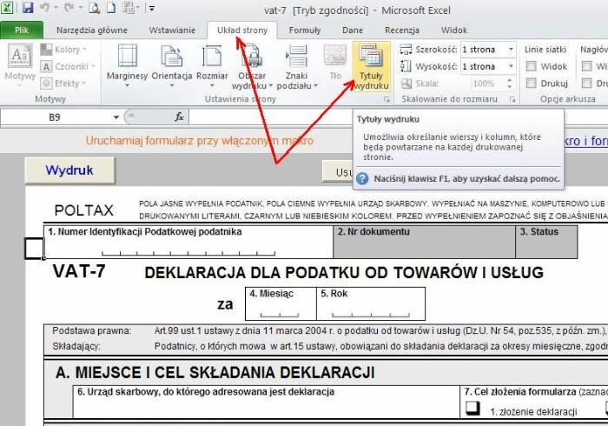Open the Motywy themes gallery

click(x=20, y=64)
